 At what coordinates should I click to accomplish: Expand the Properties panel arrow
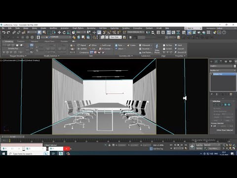click(185, 56)
